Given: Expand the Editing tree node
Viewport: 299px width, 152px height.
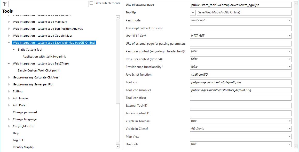Looking at the screenshot, I should coord(9,91).
